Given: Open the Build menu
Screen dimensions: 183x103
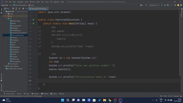Looking at the screenshot, I should coord(38,2).
